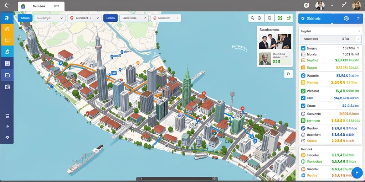Click the recenter button below the photo card

288,74
